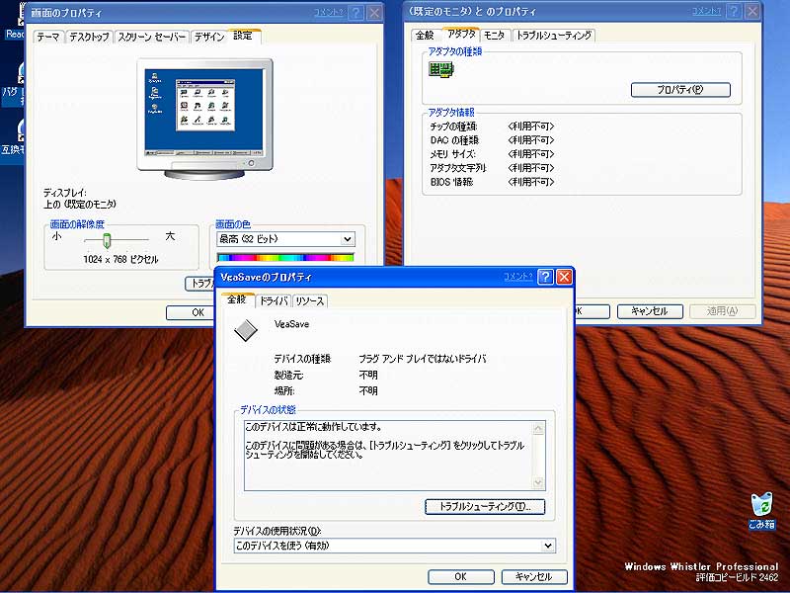Click the VgaSave device diamond icon

coord(246,330)
